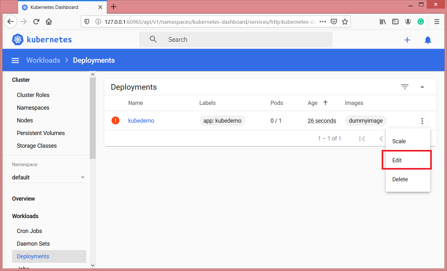View site information icon
This screenshot has height=271, width=447.
click(x=98, y=22)
